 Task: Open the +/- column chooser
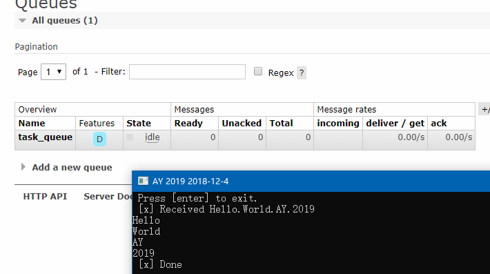[484, 109]
